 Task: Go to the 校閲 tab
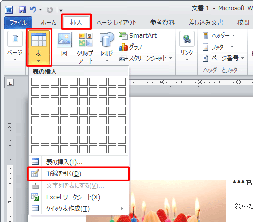click(243, 23)
